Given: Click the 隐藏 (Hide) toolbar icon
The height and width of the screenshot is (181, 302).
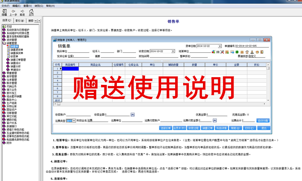Looking at the screenshot, I should pos(4,11).
